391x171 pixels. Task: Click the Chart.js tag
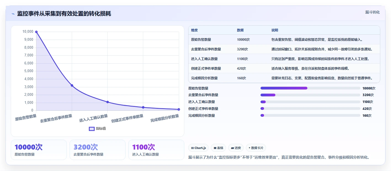tap(198, 148)
